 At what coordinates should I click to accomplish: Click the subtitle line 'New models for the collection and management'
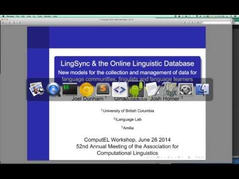pos(127,73)
